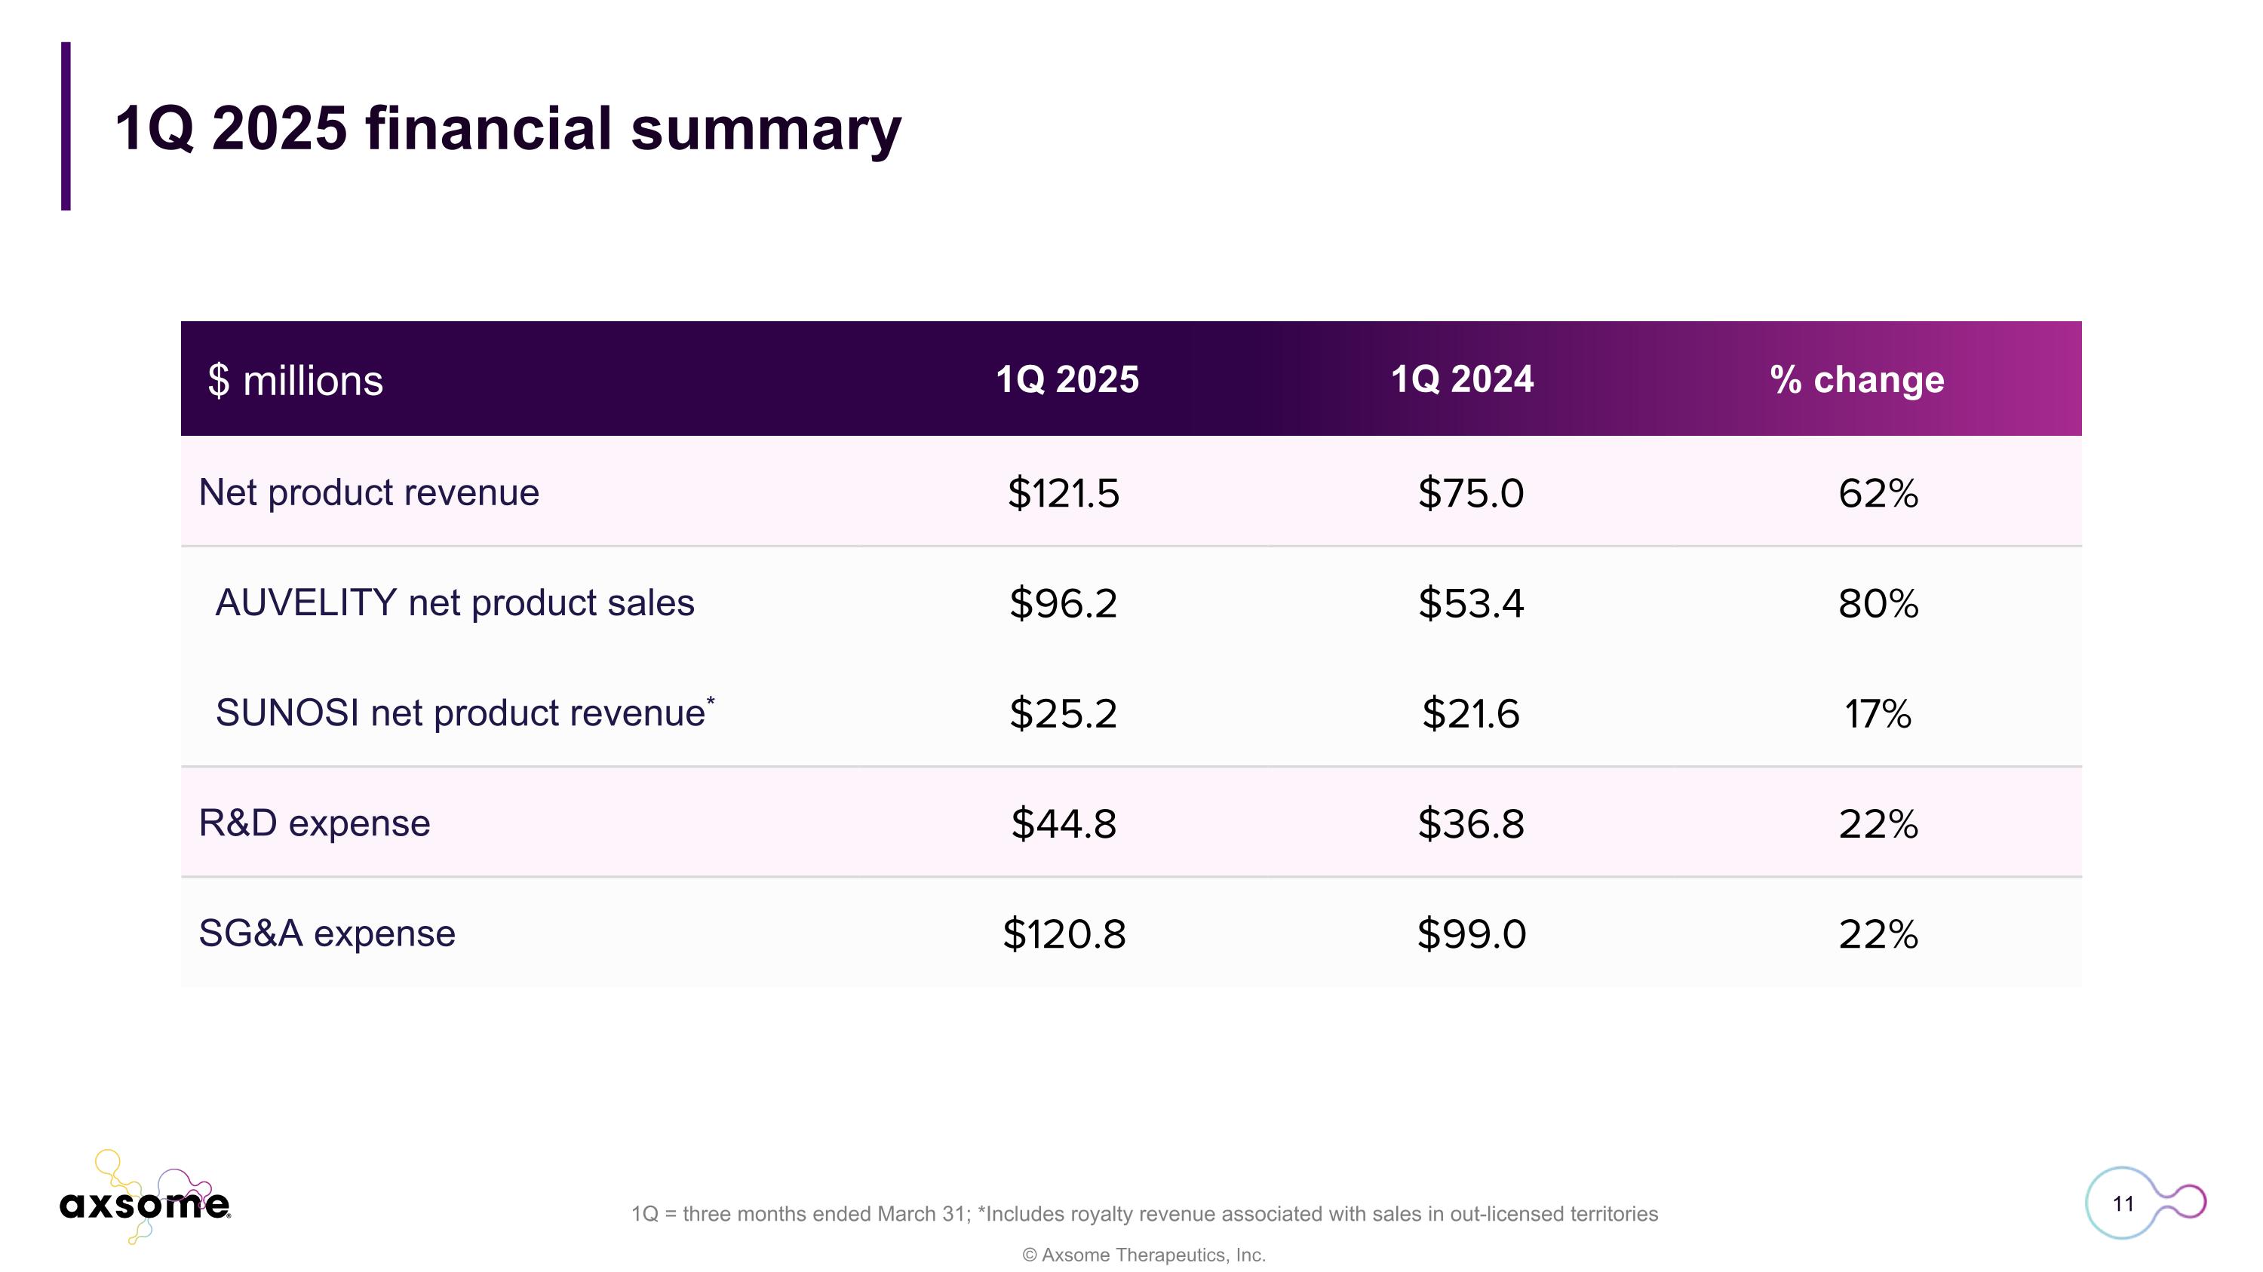Click the '$ millions' header cell
This screenshot has width=2263, height=1272.
point(295,380)
